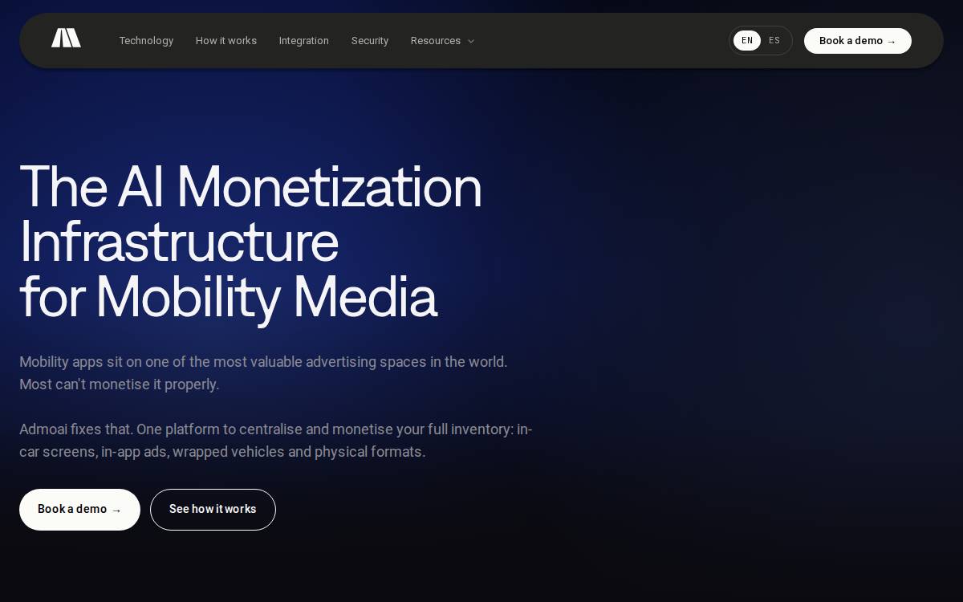Select the Security nav link
This screenshot has height=602, width=963.
click(370, 41)
